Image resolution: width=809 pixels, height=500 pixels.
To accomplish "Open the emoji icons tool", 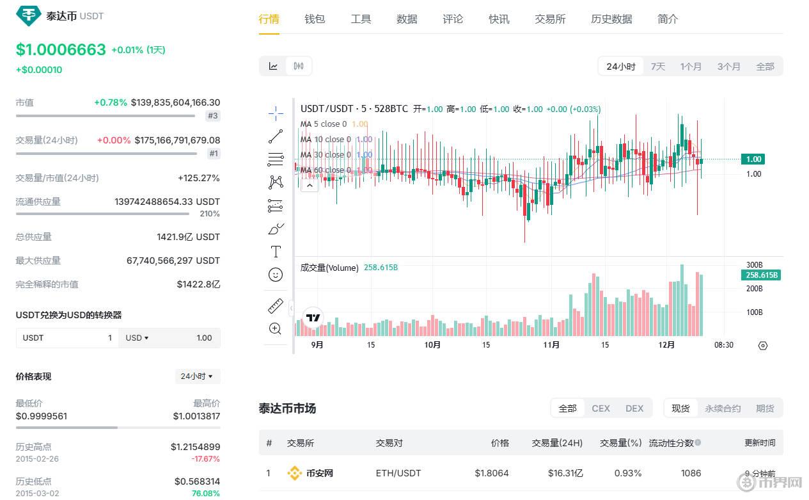I will click(276, 275).
